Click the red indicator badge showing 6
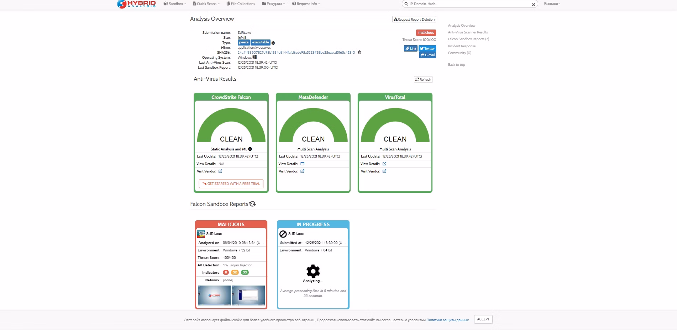This screenshot has height=330, width=677. [226, 273]
